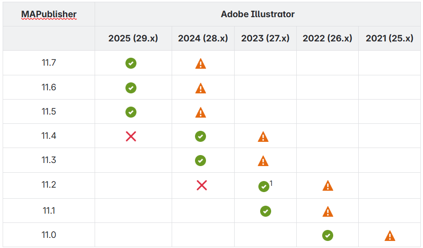Click green checkmark for 11.4 under 2024
This screenshot has width=423, height=248.
200,136
